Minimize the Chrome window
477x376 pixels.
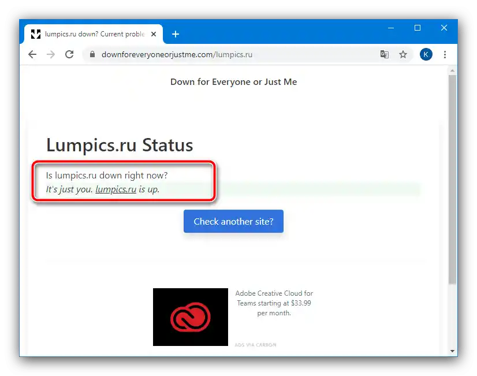(x=391, y=28)
